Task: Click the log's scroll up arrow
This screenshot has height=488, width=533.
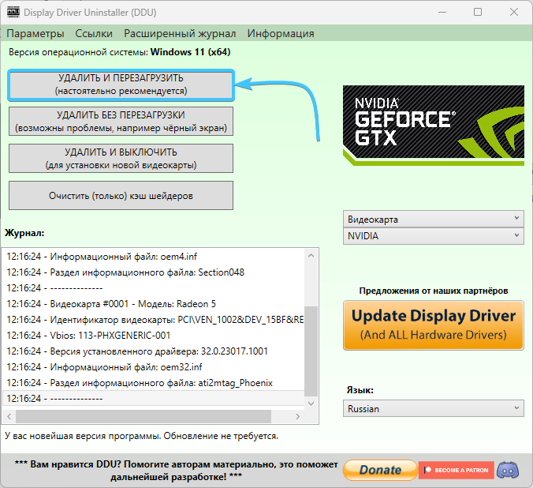Action: [311, 255]
